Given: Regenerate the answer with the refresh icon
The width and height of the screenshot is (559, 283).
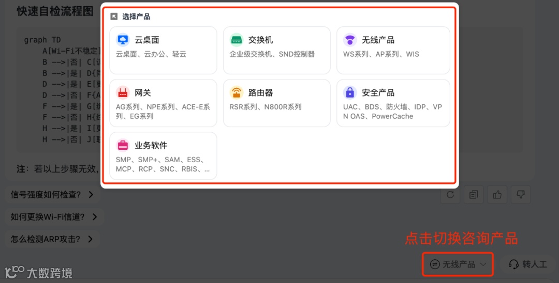Looking at the screenshot, I should tap(450, 195).
